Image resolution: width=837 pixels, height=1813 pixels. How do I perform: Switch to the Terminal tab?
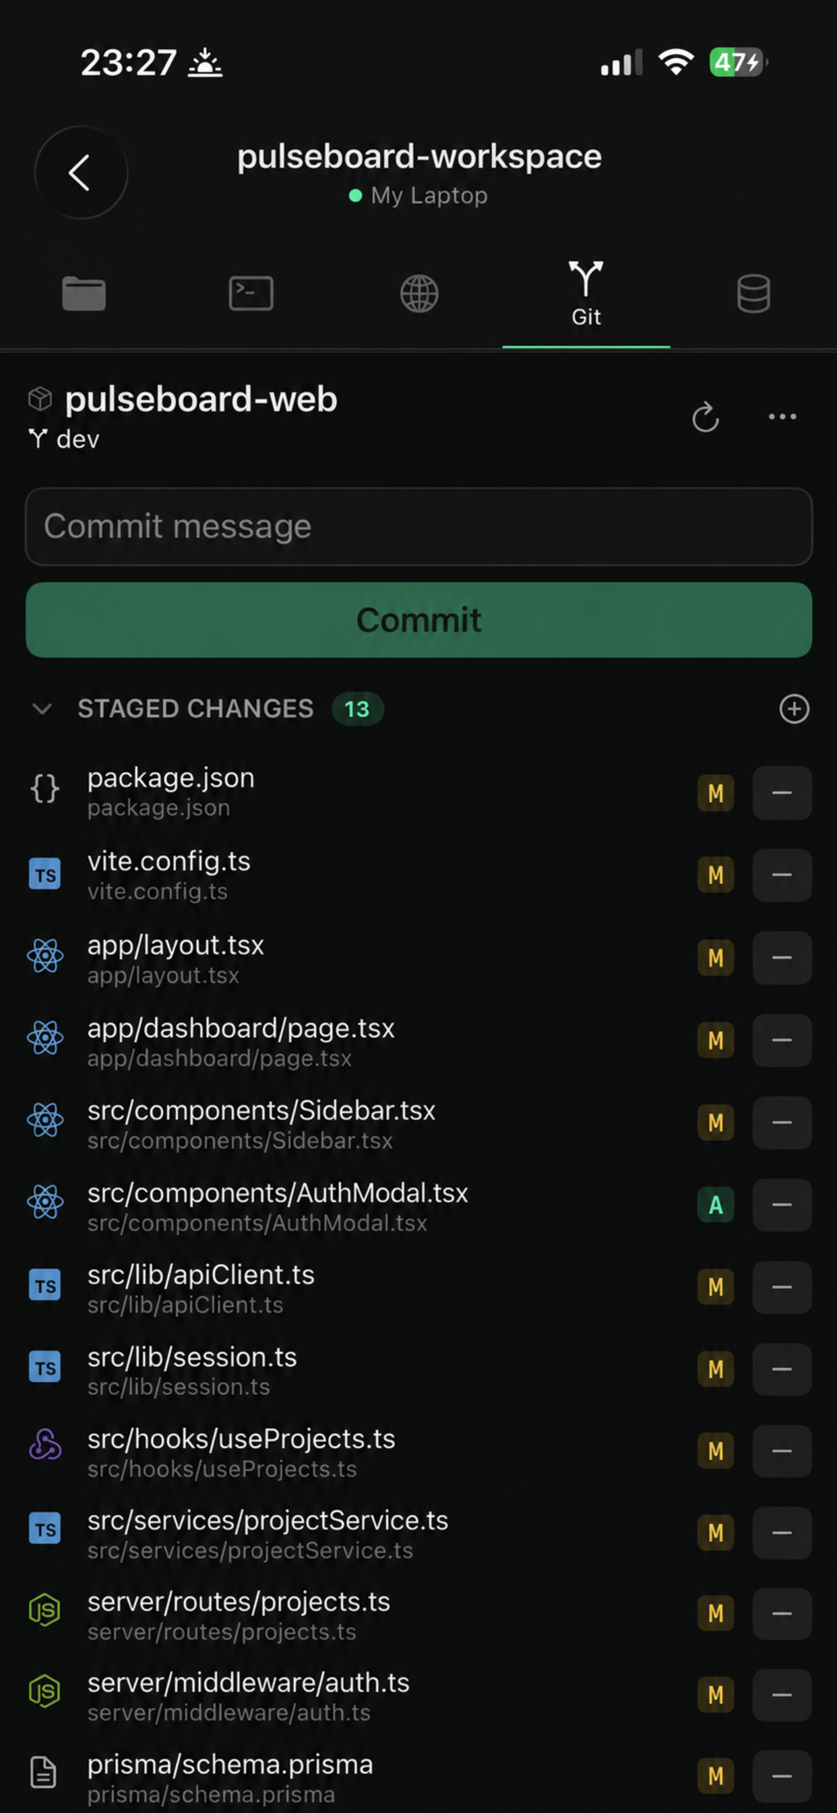pos(251,293)
